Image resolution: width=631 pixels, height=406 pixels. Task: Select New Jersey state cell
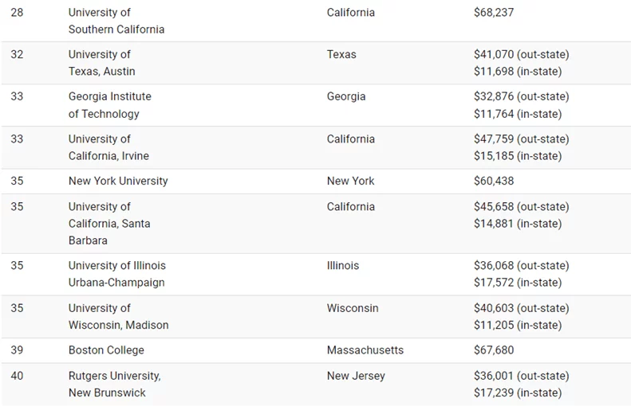356,376
